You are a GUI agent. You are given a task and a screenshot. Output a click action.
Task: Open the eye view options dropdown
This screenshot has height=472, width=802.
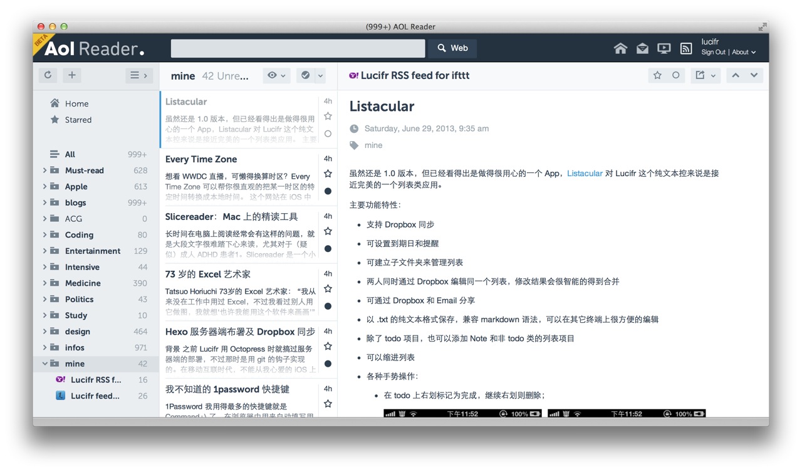click(x=276, y=75)
